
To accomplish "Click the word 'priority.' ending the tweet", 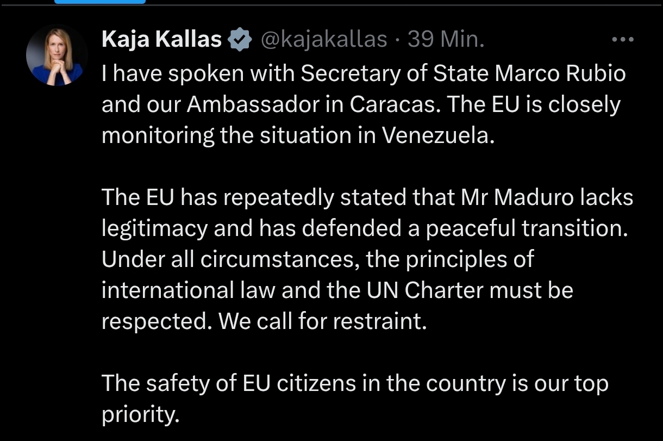I will [x=140, y=415].
